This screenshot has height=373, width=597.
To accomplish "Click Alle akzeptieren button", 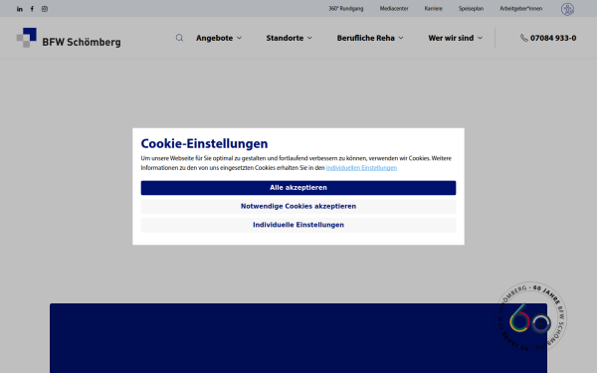I will tap(298, 188).
